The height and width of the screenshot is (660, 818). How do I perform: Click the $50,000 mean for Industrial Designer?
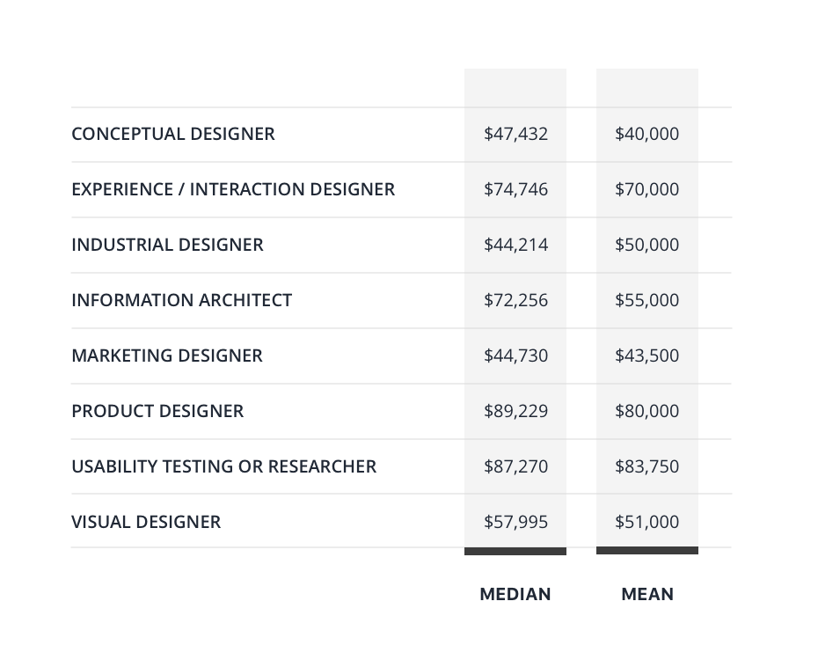[646, 245]
